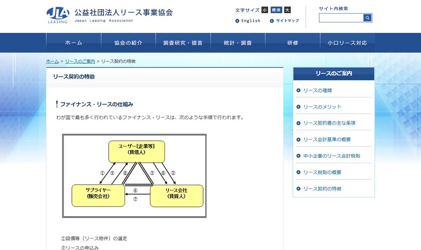Viewport: 421px width, 250px height.
Task: Click bullet icon beside リース契約書の主な条項
Action: pyautogui.click(x=298, y=123)
